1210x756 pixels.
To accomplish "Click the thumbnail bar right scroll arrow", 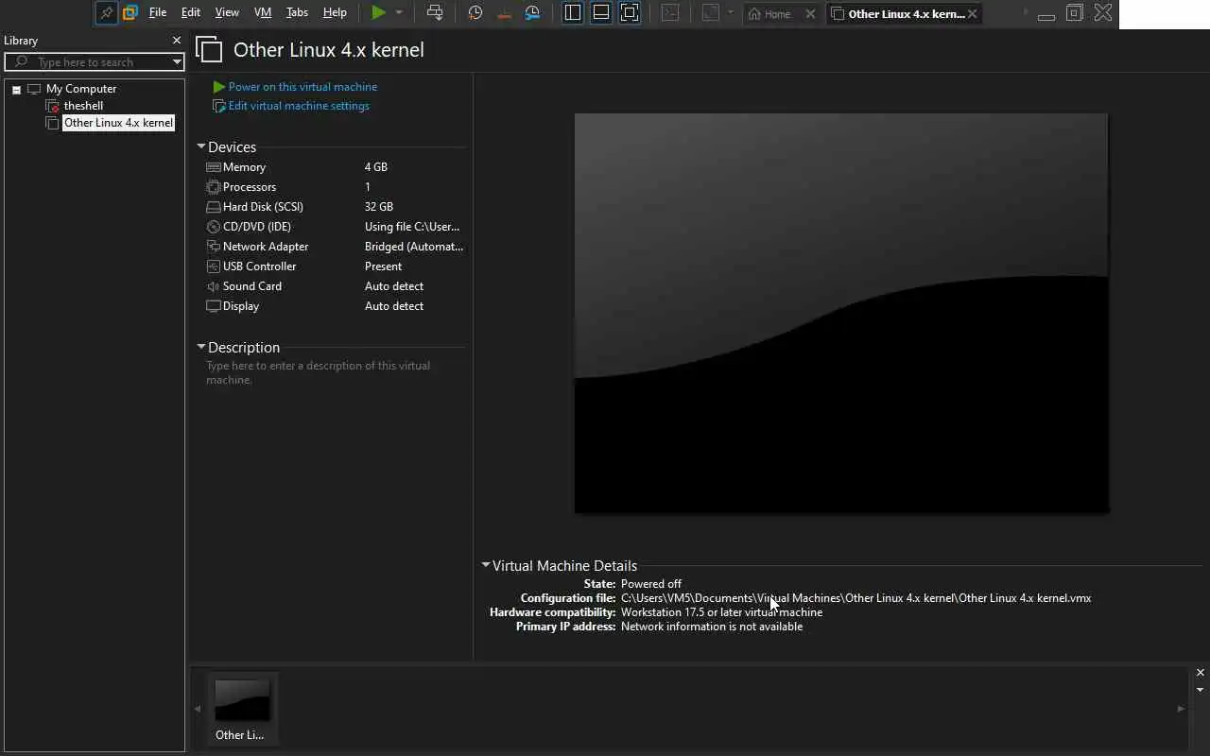I will pyautogui.click(x=1181, y=709).
